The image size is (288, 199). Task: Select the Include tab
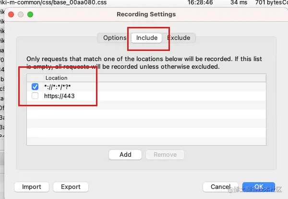point(146,38)
